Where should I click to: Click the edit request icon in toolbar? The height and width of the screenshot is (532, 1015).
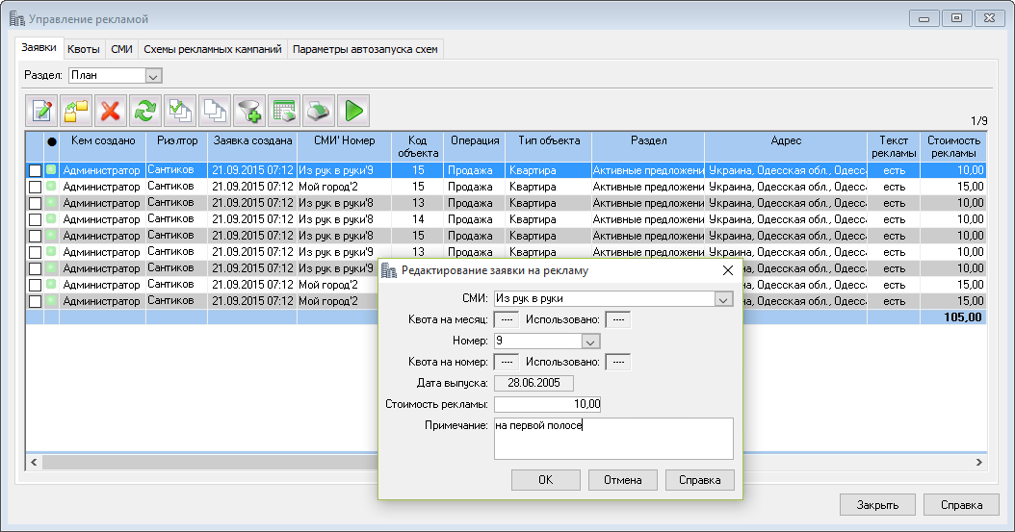42,111
